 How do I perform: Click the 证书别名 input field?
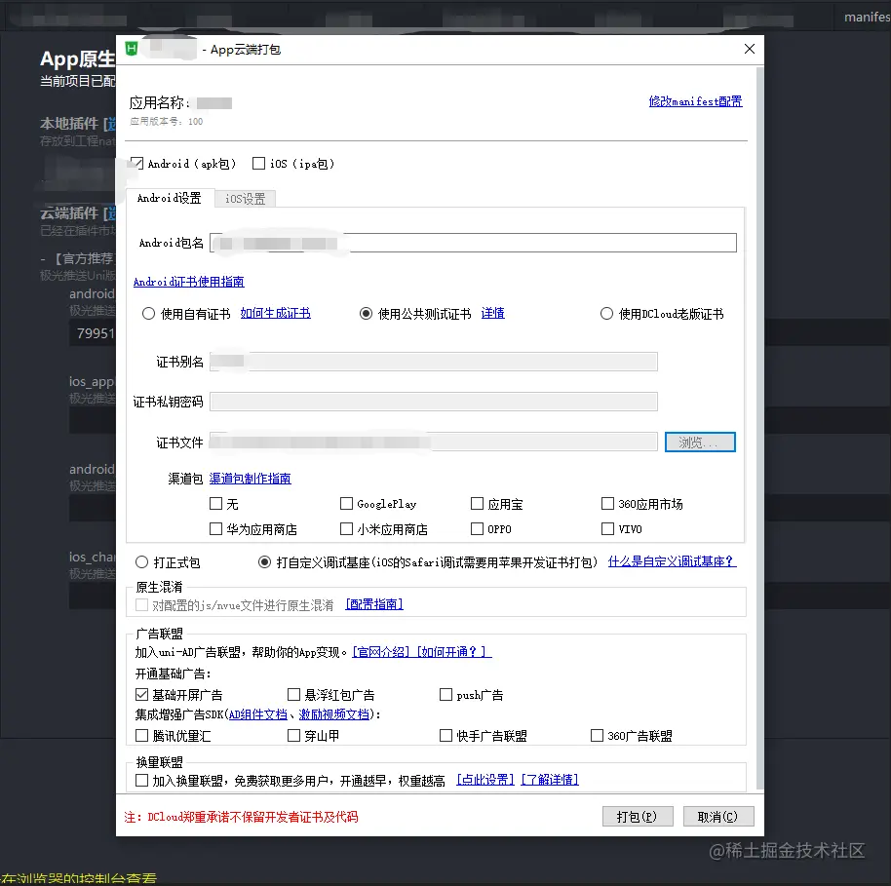434,362
